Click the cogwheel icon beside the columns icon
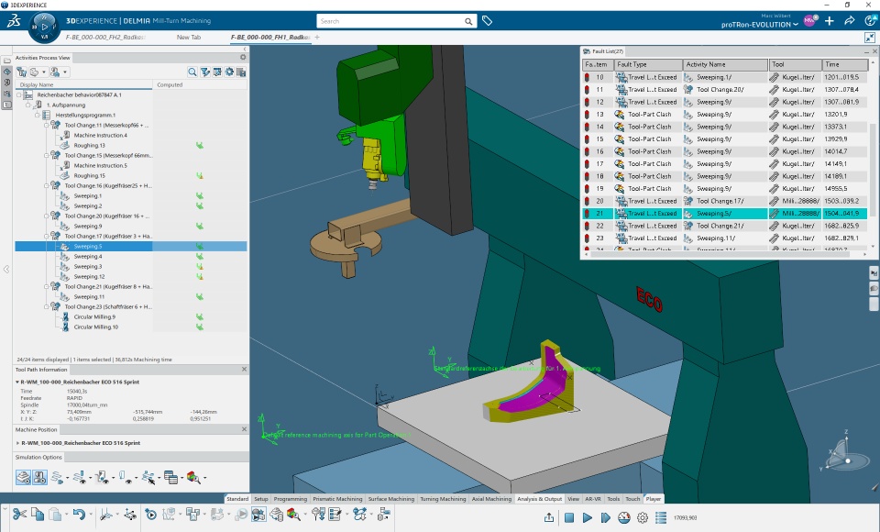Viewport: 880px width, 532px height. pyautogui.click(x=229, y=72)
